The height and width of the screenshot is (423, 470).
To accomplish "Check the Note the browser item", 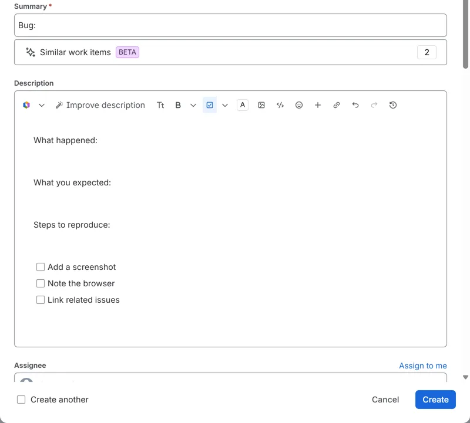I will point(41,283).
